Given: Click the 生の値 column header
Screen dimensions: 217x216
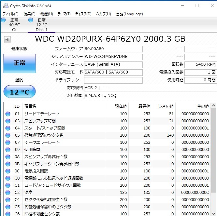Looking at the screenshot, I should 193,106.
